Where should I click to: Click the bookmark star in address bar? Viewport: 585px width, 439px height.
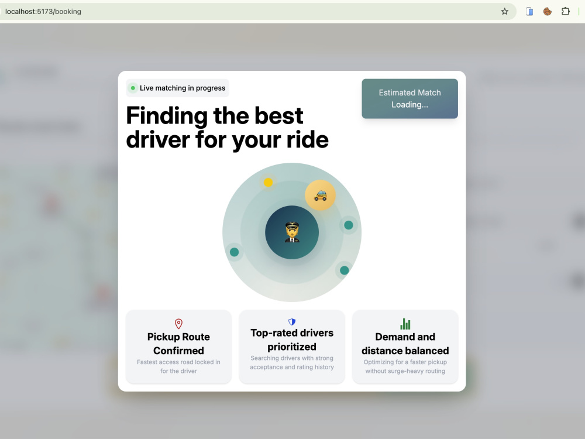tap(504, 12)
